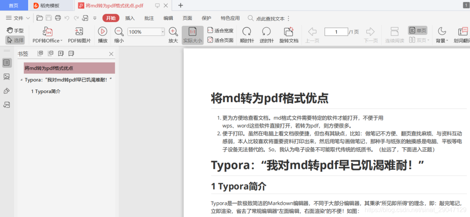Viewport: 470px width, 217px height.
Task: Collapse the Typora bookmark tree arrow
Action: click(21, 80)
